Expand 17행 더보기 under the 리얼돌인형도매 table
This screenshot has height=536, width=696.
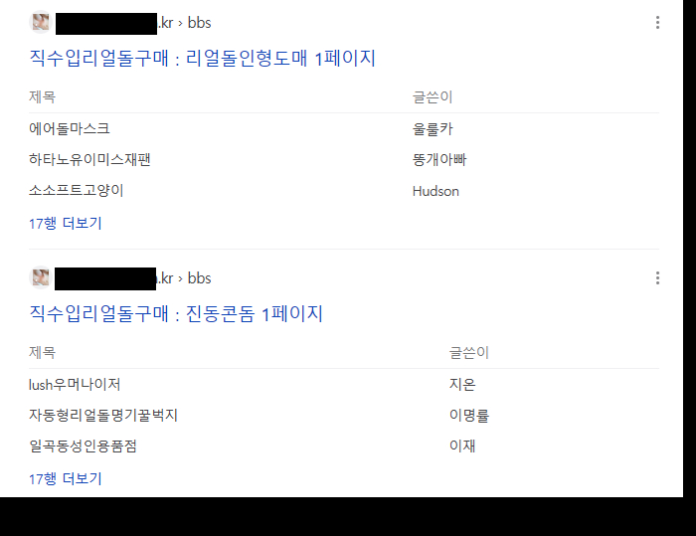pyautogui.click(x=66, y=223)
